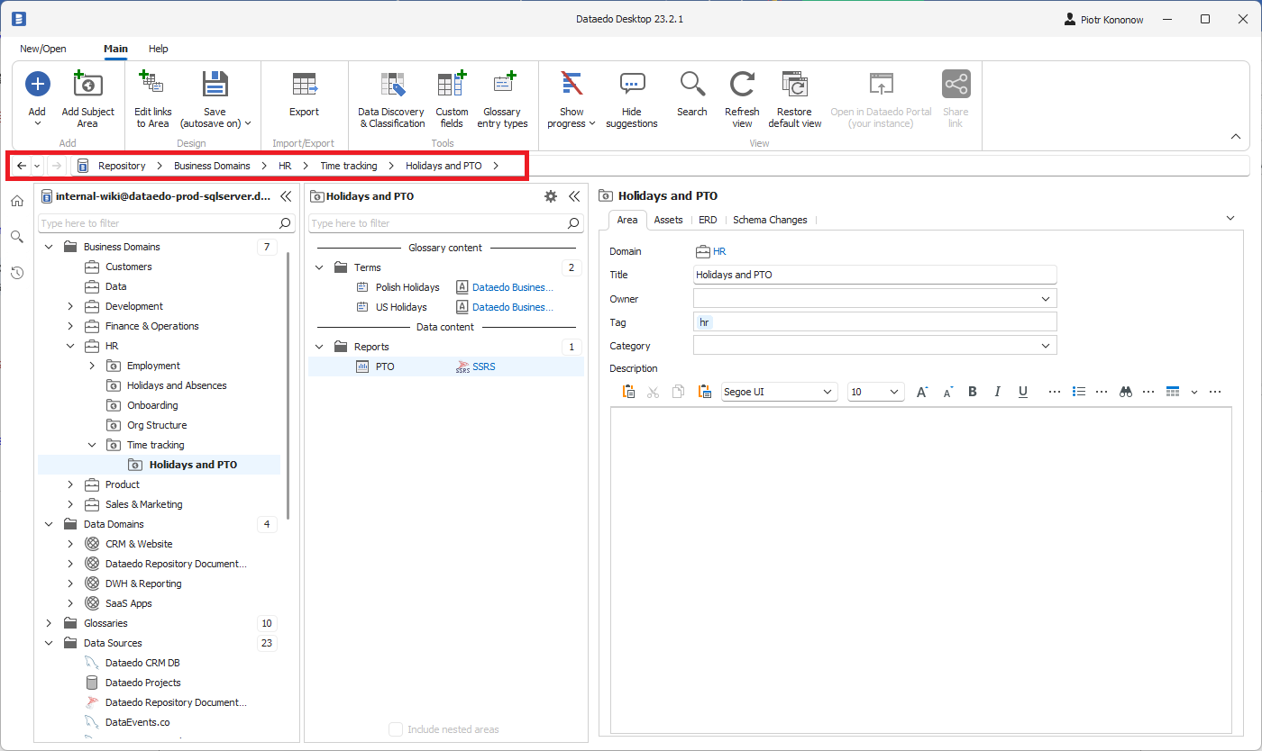Switch to the Help ribbon tab
The image size is (1262, 751).
pyautogui.click(x=159, y=49)
